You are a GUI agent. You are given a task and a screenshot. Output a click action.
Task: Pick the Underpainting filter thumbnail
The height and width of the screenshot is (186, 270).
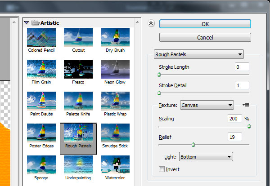pos(78,165)
